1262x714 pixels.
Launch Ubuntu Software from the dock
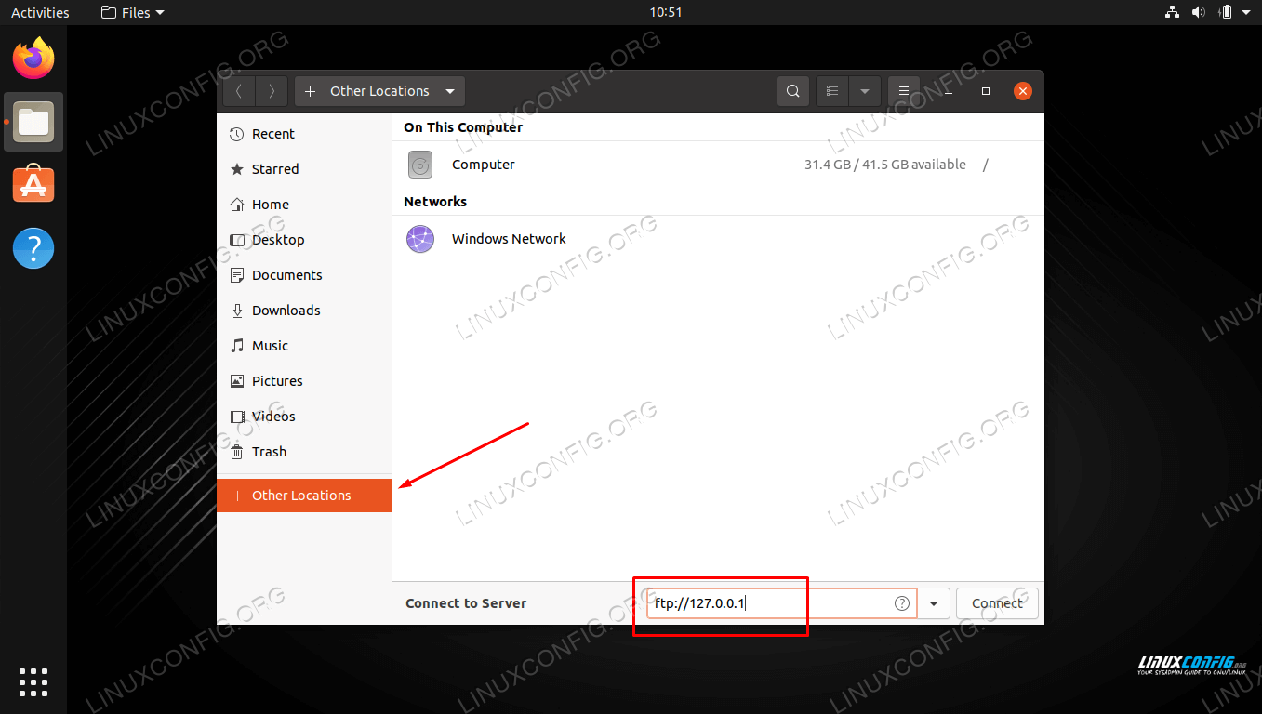[x=33, y=184]
